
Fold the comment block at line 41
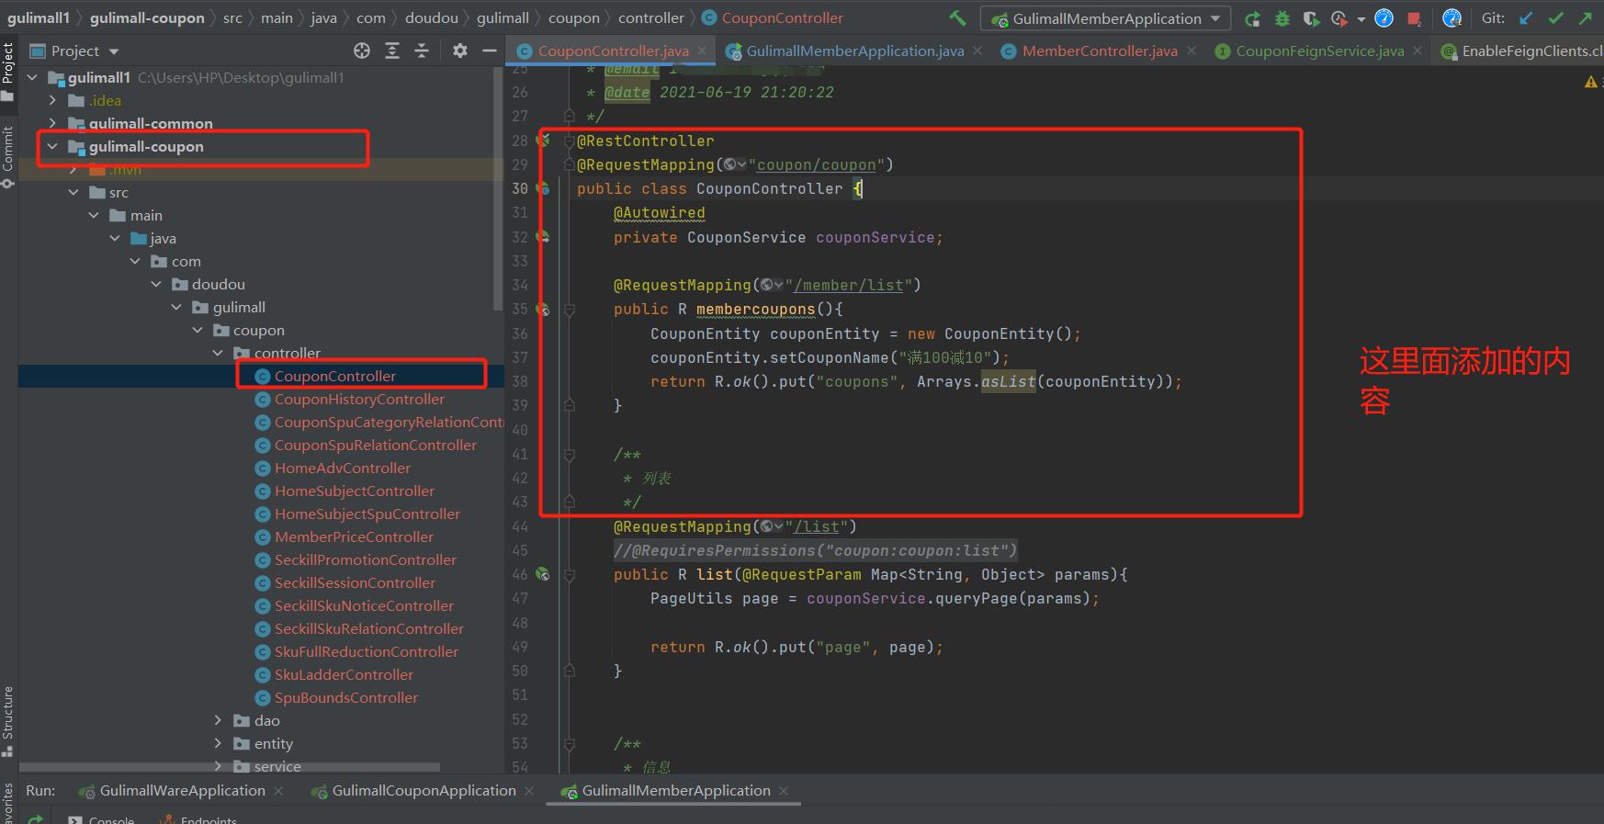point(569,455)
